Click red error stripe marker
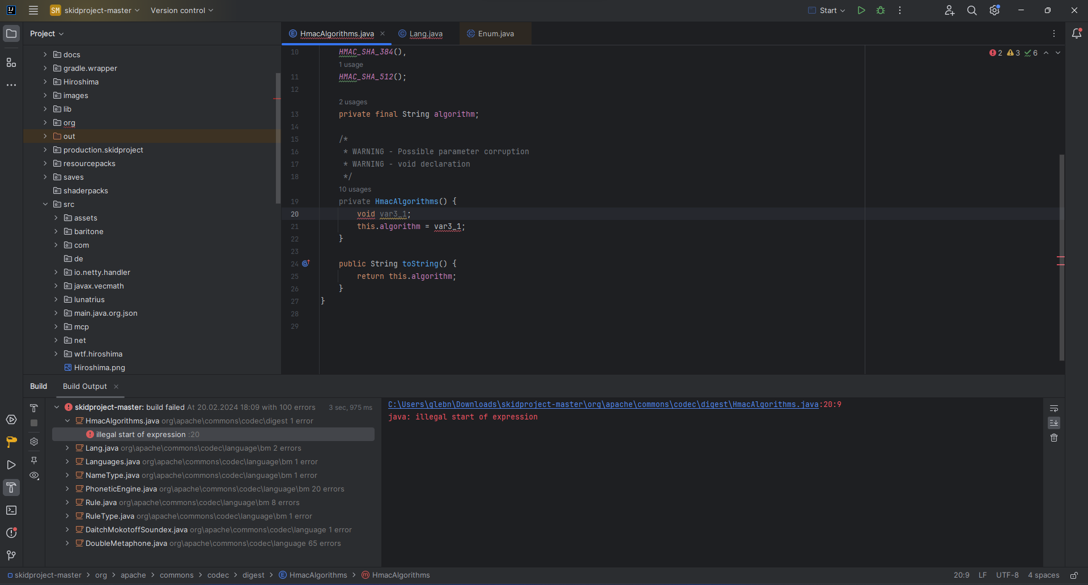This screenshot has height=585, width=1088. [1060, 257]
